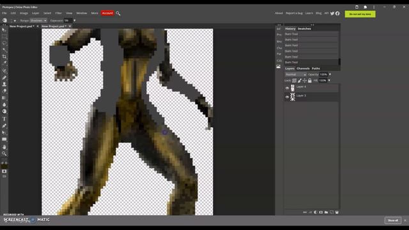Image resolution: width=409 pixels, height=230 pixels.
Task: Add a new adjustment layer half-circle icon
Action: [x=316, y=212]
